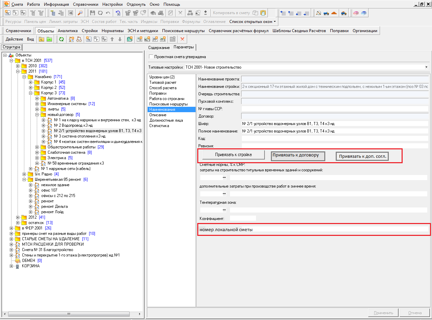
Task: Click into the Ревизия input field
Action: pos(335,146)
